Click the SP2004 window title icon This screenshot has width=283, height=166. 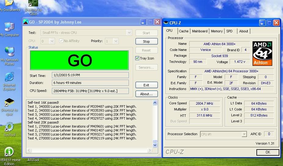tap(26, 22)
